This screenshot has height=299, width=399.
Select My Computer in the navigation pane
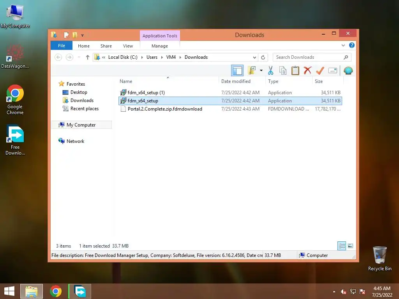pos(81,125)
